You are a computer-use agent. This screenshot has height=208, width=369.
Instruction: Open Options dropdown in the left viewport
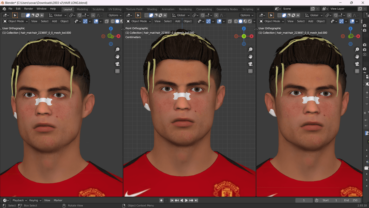[x=115, y=15]
